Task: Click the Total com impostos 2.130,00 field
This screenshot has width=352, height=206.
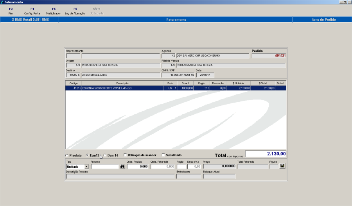Action: coord(266,154)
